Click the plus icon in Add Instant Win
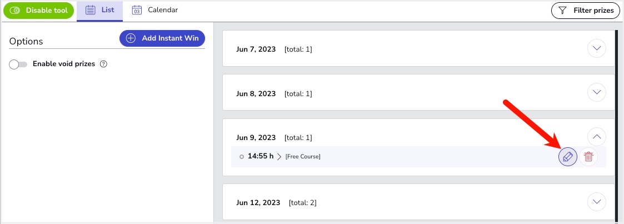624x224 pixels. pyautogui.click(x=131, y=38)
